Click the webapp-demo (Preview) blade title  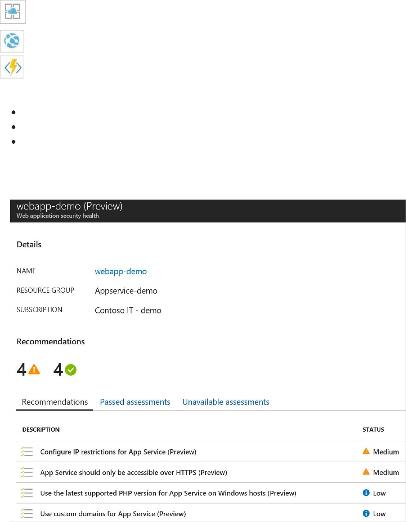click(x=69, y=206)
